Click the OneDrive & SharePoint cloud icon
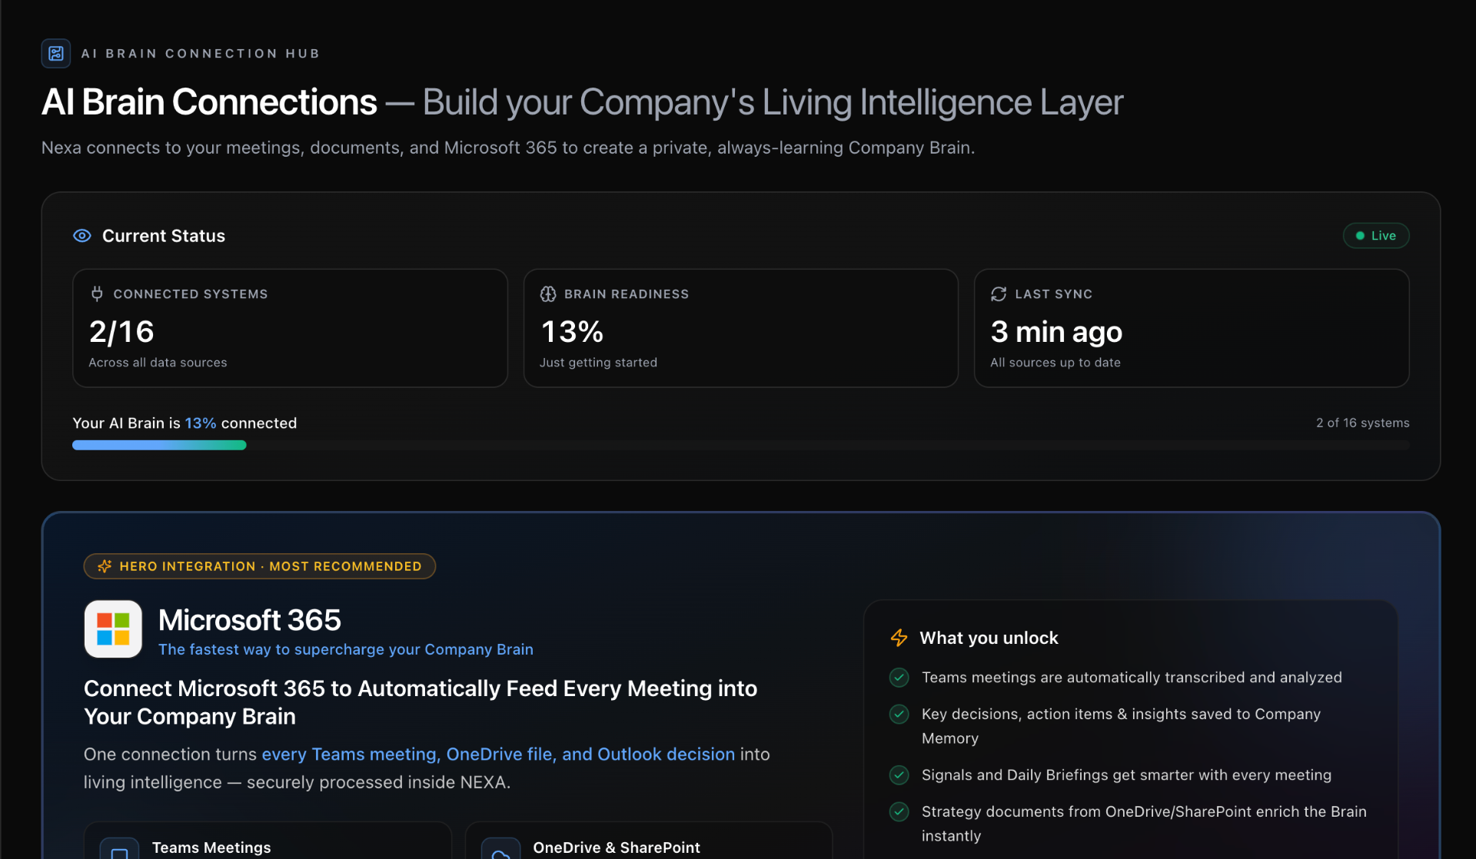Image resolution: width=1476 pixels, height=859 pixels. [x=500, y=850]
